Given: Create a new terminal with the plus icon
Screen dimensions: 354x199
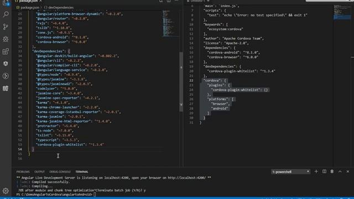Looking at the screenshot, I should (x=316, y=171).
